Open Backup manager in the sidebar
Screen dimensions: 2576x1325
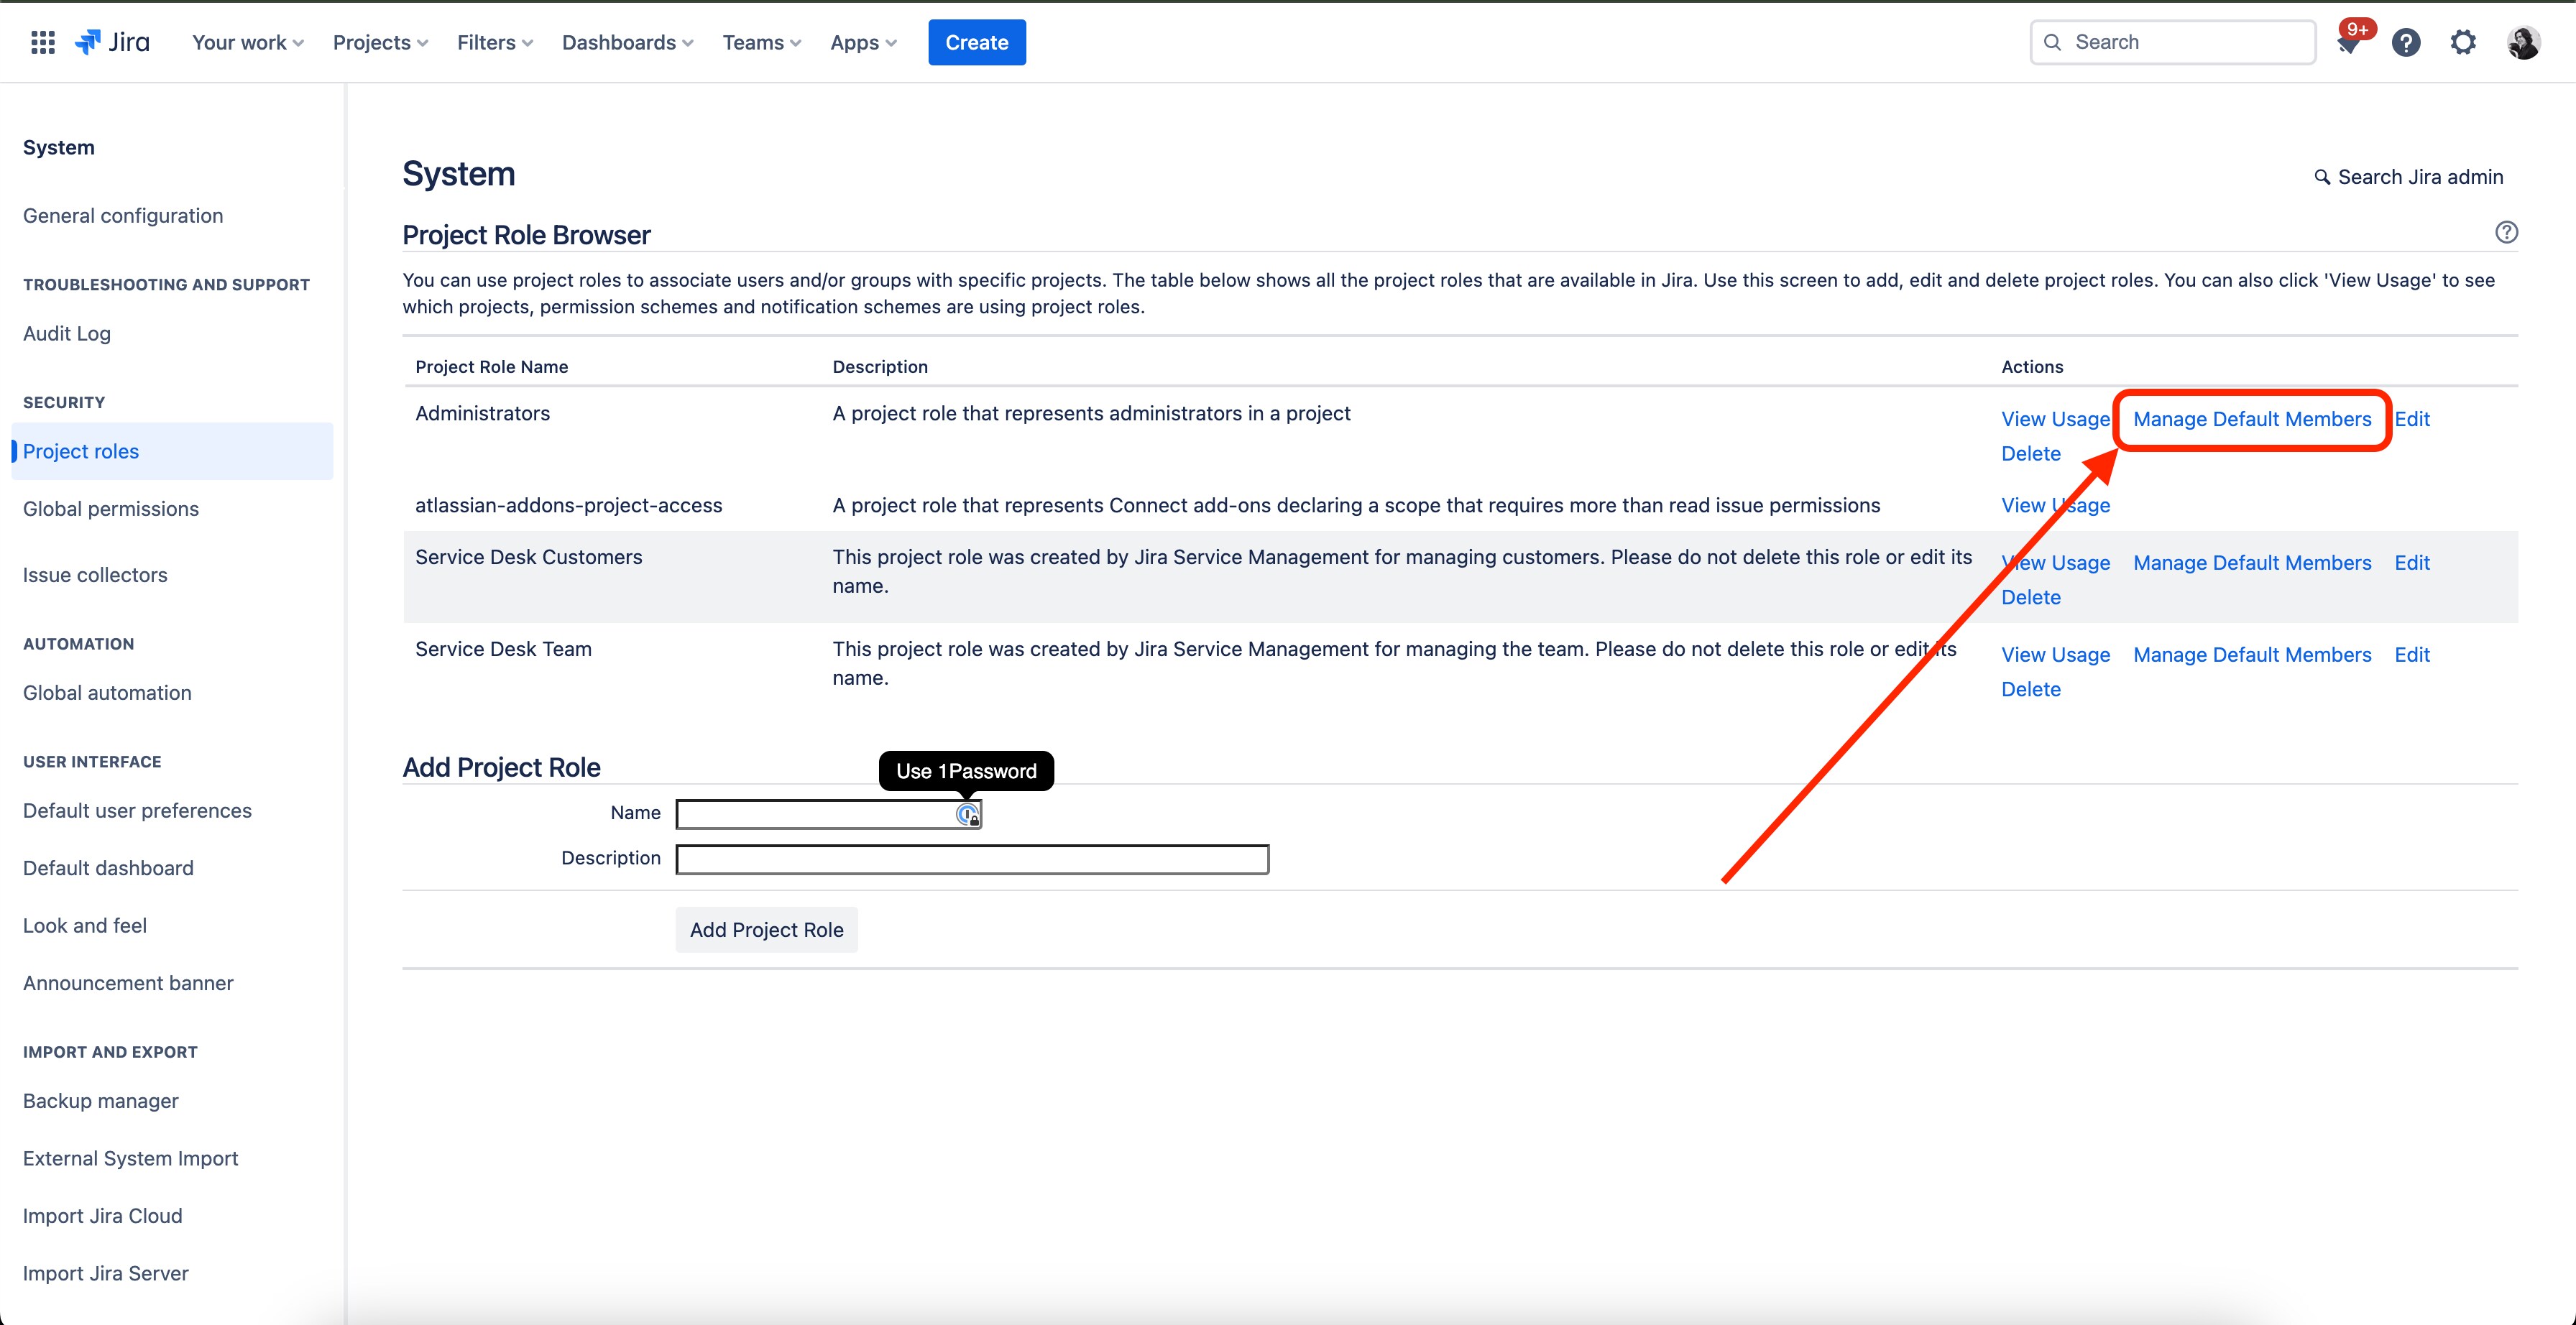tap(101, 1101)
